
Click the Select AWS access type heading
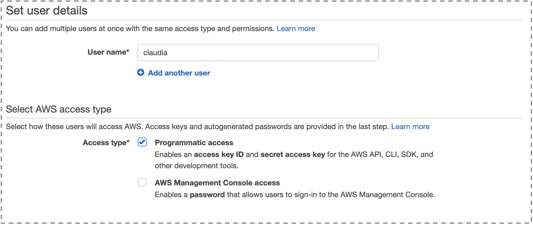[x=59, y=109]
